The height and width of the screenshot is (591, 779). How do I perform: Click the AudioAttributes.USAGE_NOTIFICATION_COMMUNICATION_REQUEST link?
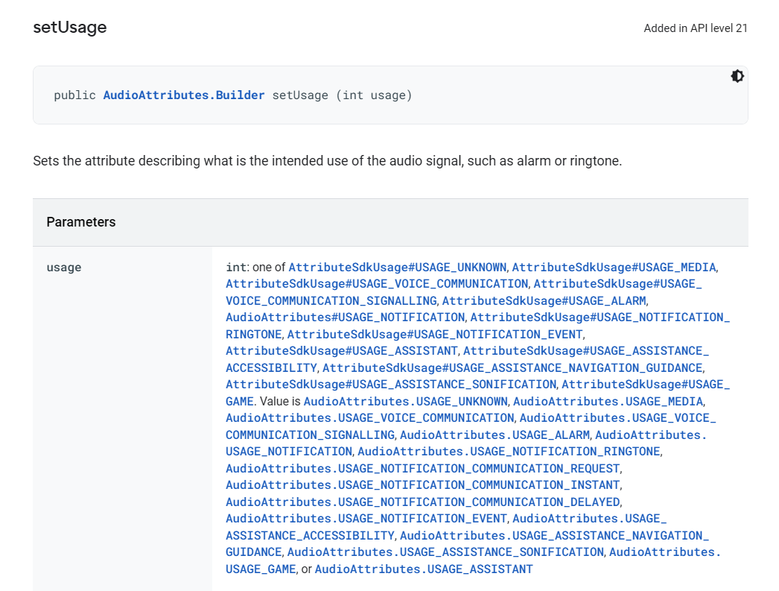pos(423,468)
